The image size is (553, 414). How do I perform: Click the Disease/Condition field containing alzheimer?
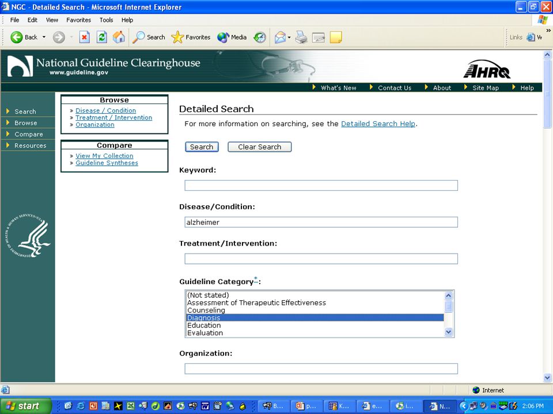[321, 222]
